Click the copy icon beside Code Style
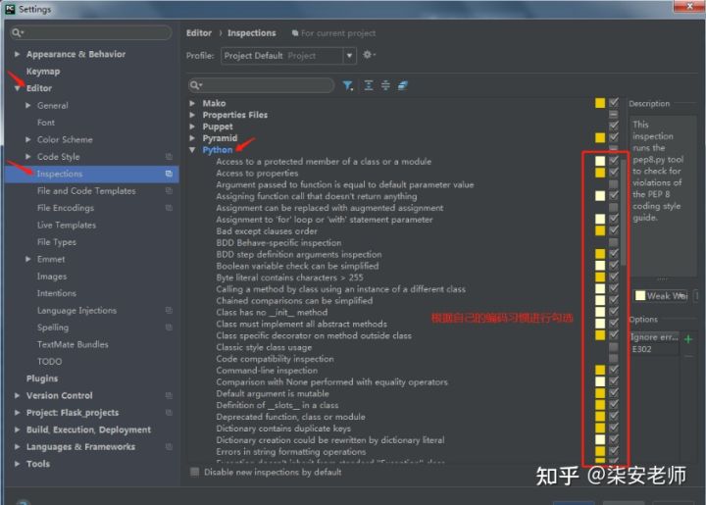 pyautogui.click(x=169, y=157)
